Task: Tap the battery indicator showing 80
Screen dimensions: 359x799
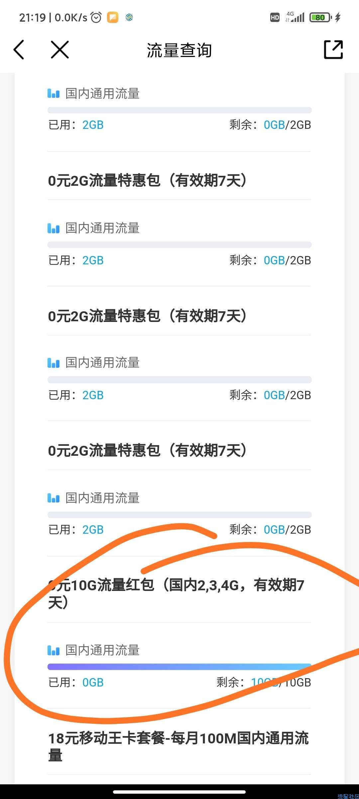Action: (x=320, y=17)
